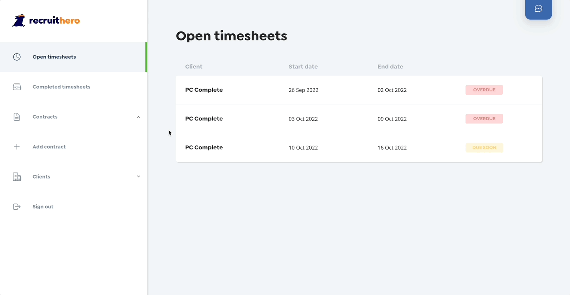The height and width of the screenshot is (295, 570).
Task: Expand the Clients section chevron
Action: (x=139, y=176)
